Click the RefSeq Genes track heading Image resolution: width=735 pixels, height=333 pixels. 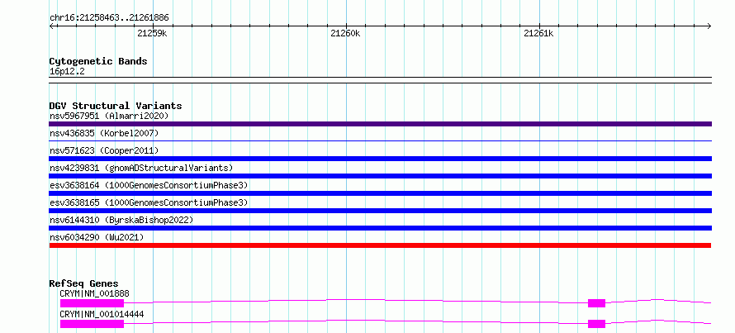83,283
